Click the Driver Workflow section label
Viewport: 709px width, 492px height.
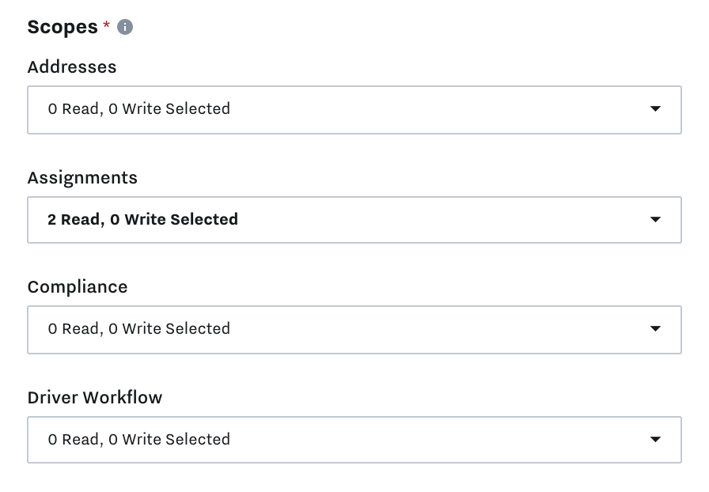pos(95,398)
